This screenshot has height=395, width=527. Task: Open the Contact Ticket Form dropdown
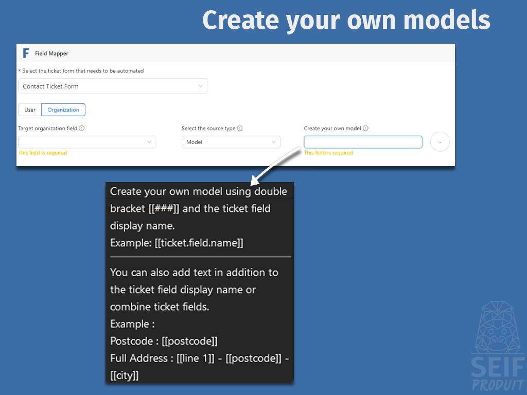point(113,86)
